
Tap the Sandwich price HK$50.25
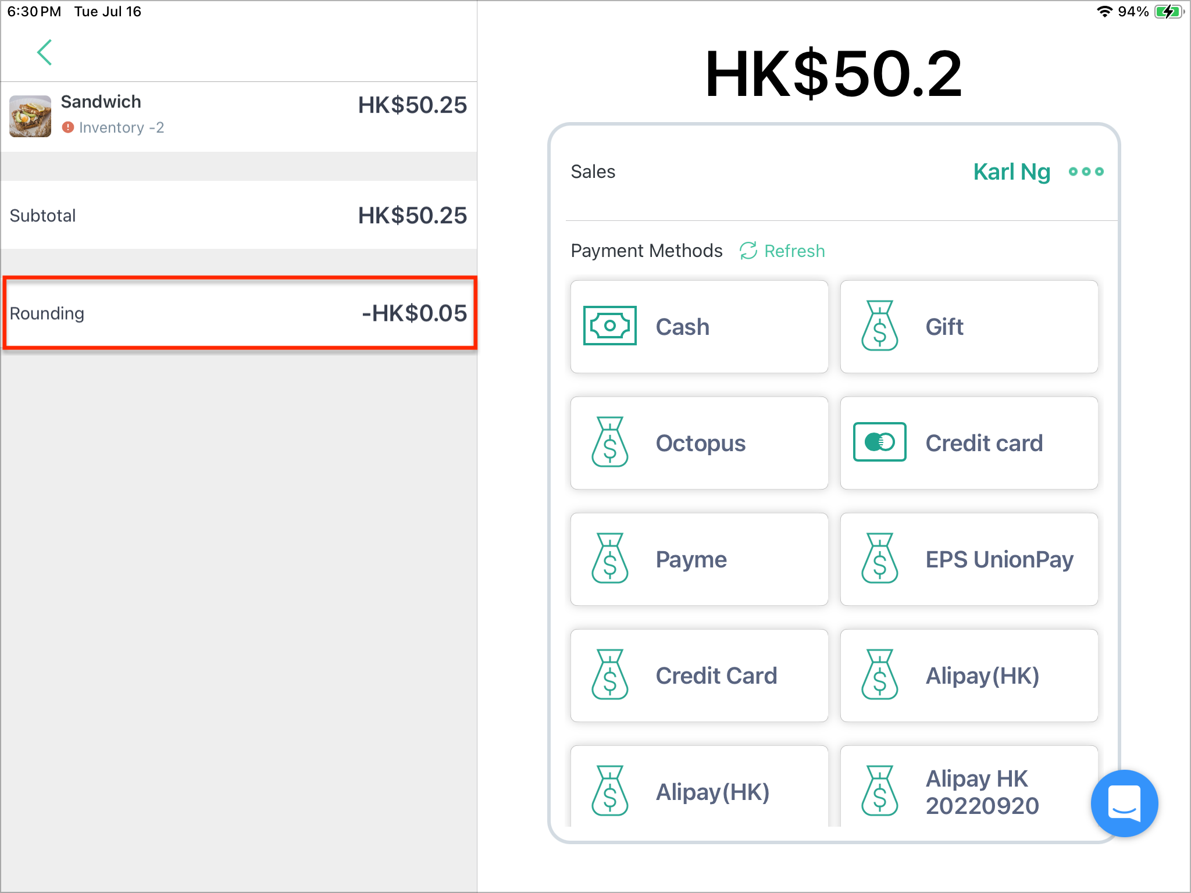pos(412,105)
